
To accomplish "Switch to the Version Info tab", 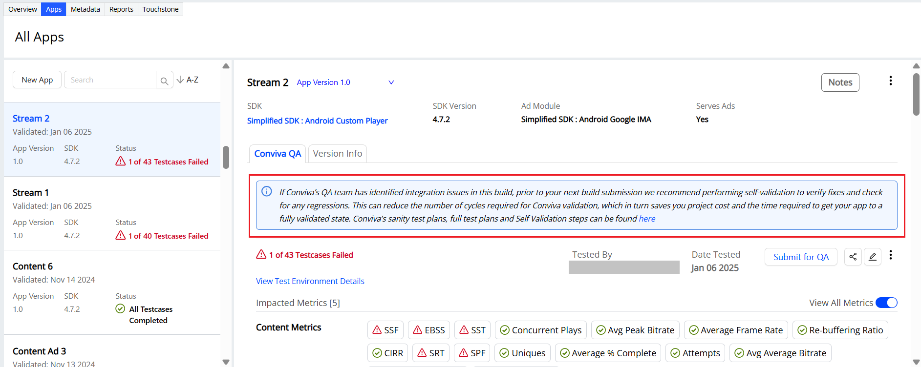I will click(x=337, y=154).
